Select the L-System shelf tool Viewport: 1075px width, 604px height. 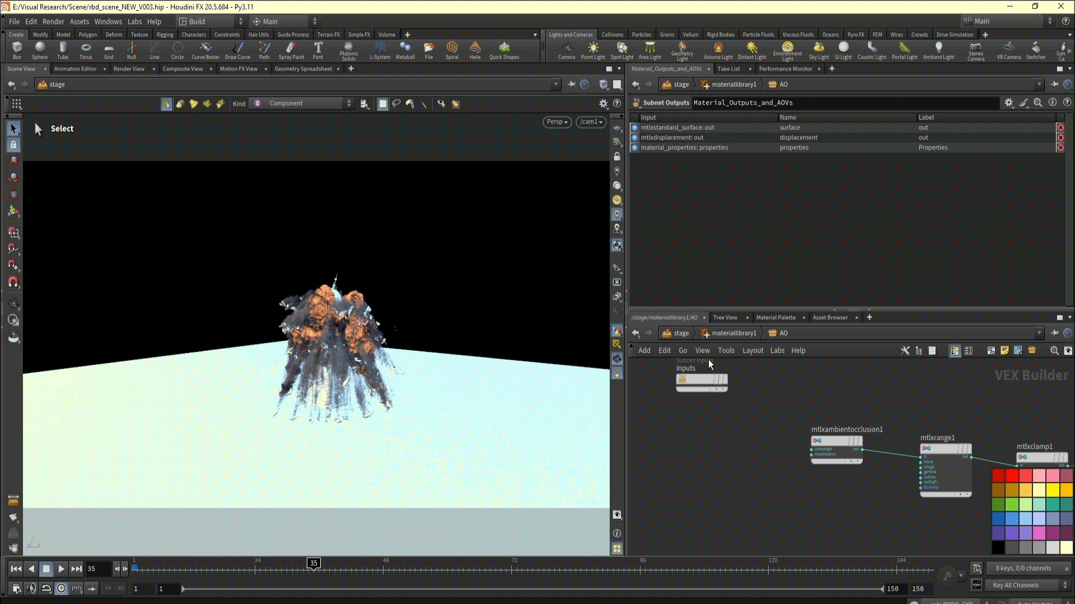pos(380,50)
